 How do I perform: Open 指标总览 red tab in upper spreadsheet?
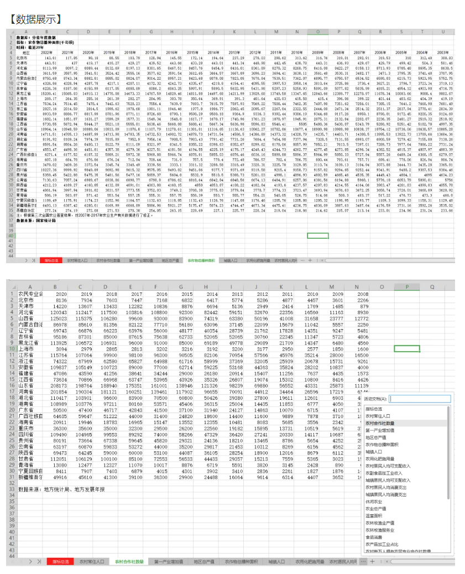[51, 260]
